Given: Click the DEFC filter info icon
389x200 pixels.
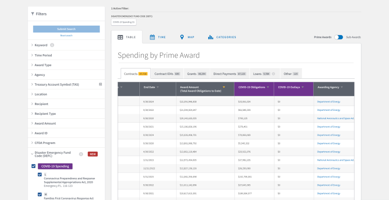Looking at the screenshot, I should click(81, 154).
